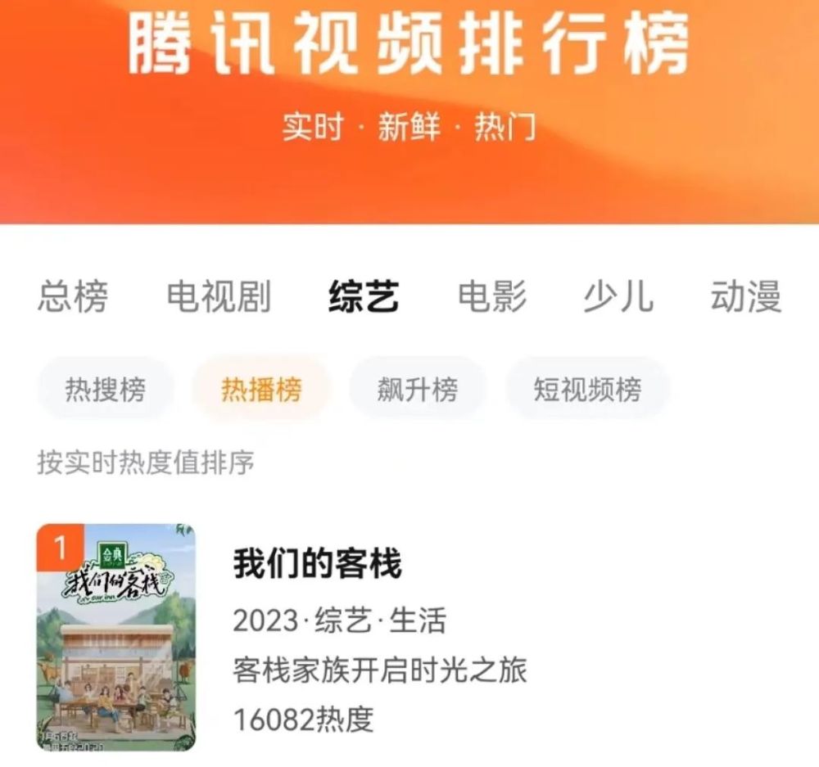The image size is (819, 767).
Task: Click the 2023·综艺·生活 tag line
Action: tap(340, 620)
